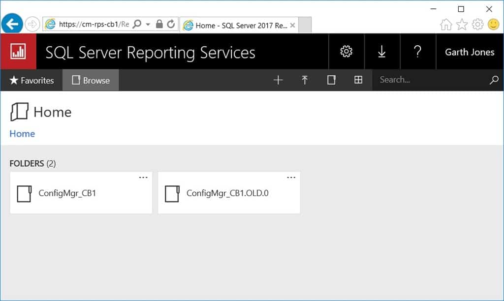Click the folder icon of ConfigMgr_CB1
This screenshot has width=504, height=301.
point(24,194)
